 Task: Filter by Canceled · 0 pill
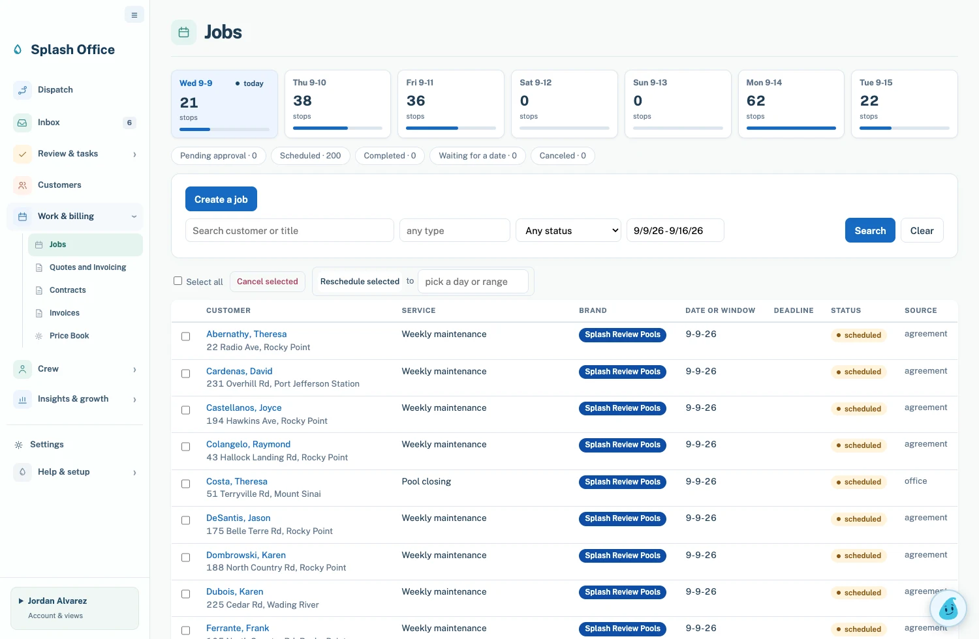tap(563, 156)
